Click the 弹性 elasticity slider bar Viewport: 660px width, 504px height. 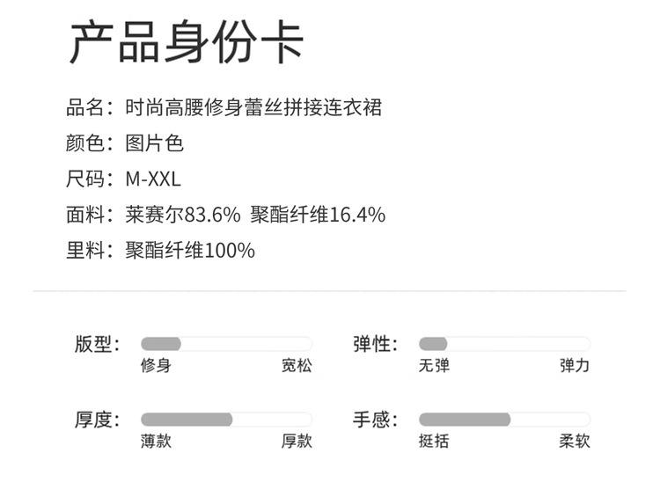[x=505, y=344]
